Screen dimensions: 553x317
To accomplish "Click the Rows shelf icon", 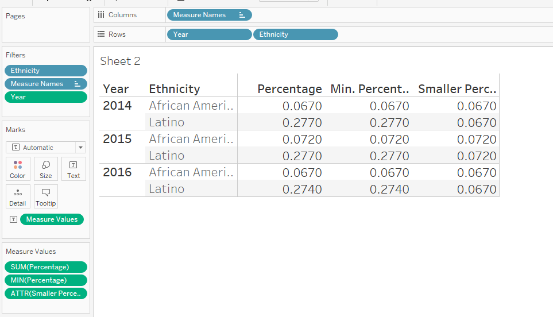I will point(101,34).
